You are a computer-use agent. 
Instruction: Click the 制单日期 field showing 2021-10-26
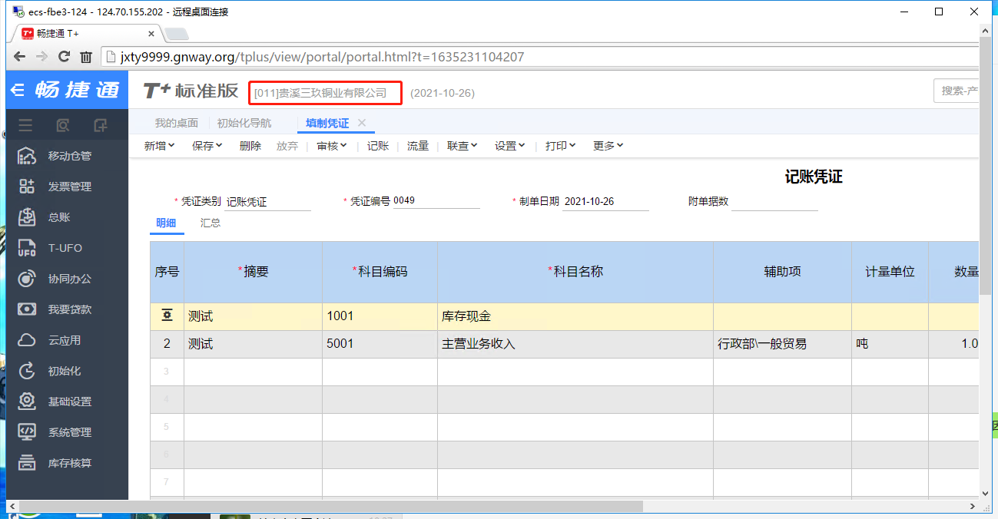(605, 202)
